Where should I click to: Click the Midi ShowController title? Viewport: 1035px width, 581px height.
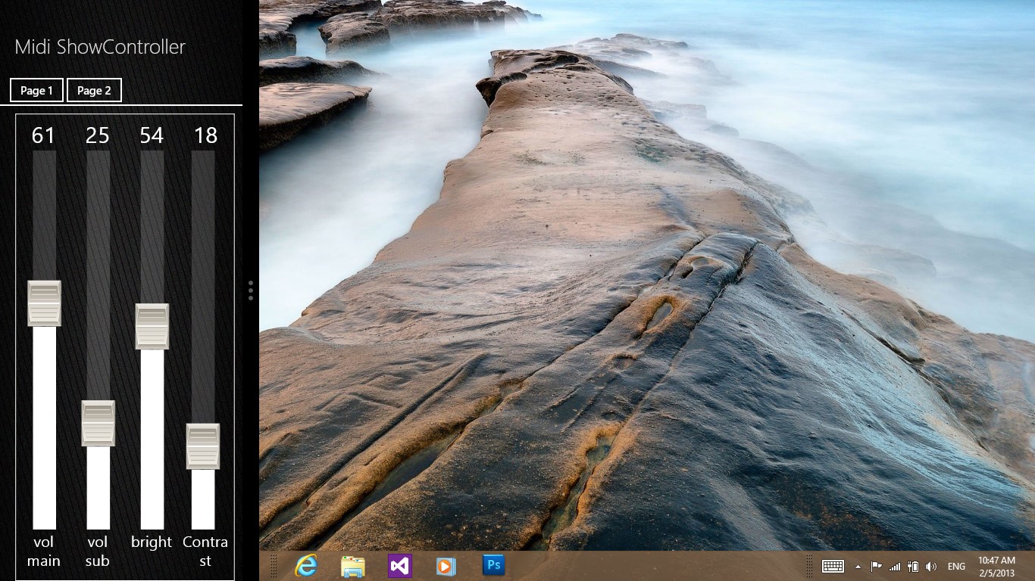point(100,47)
